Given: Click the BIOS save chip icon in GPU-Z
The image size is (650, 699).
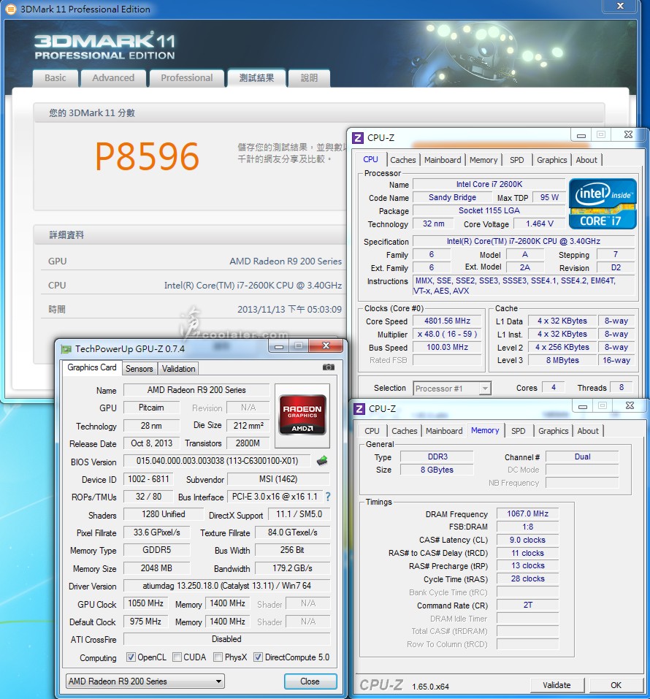Looking at the screenshot, I should (x=322, y=461).
